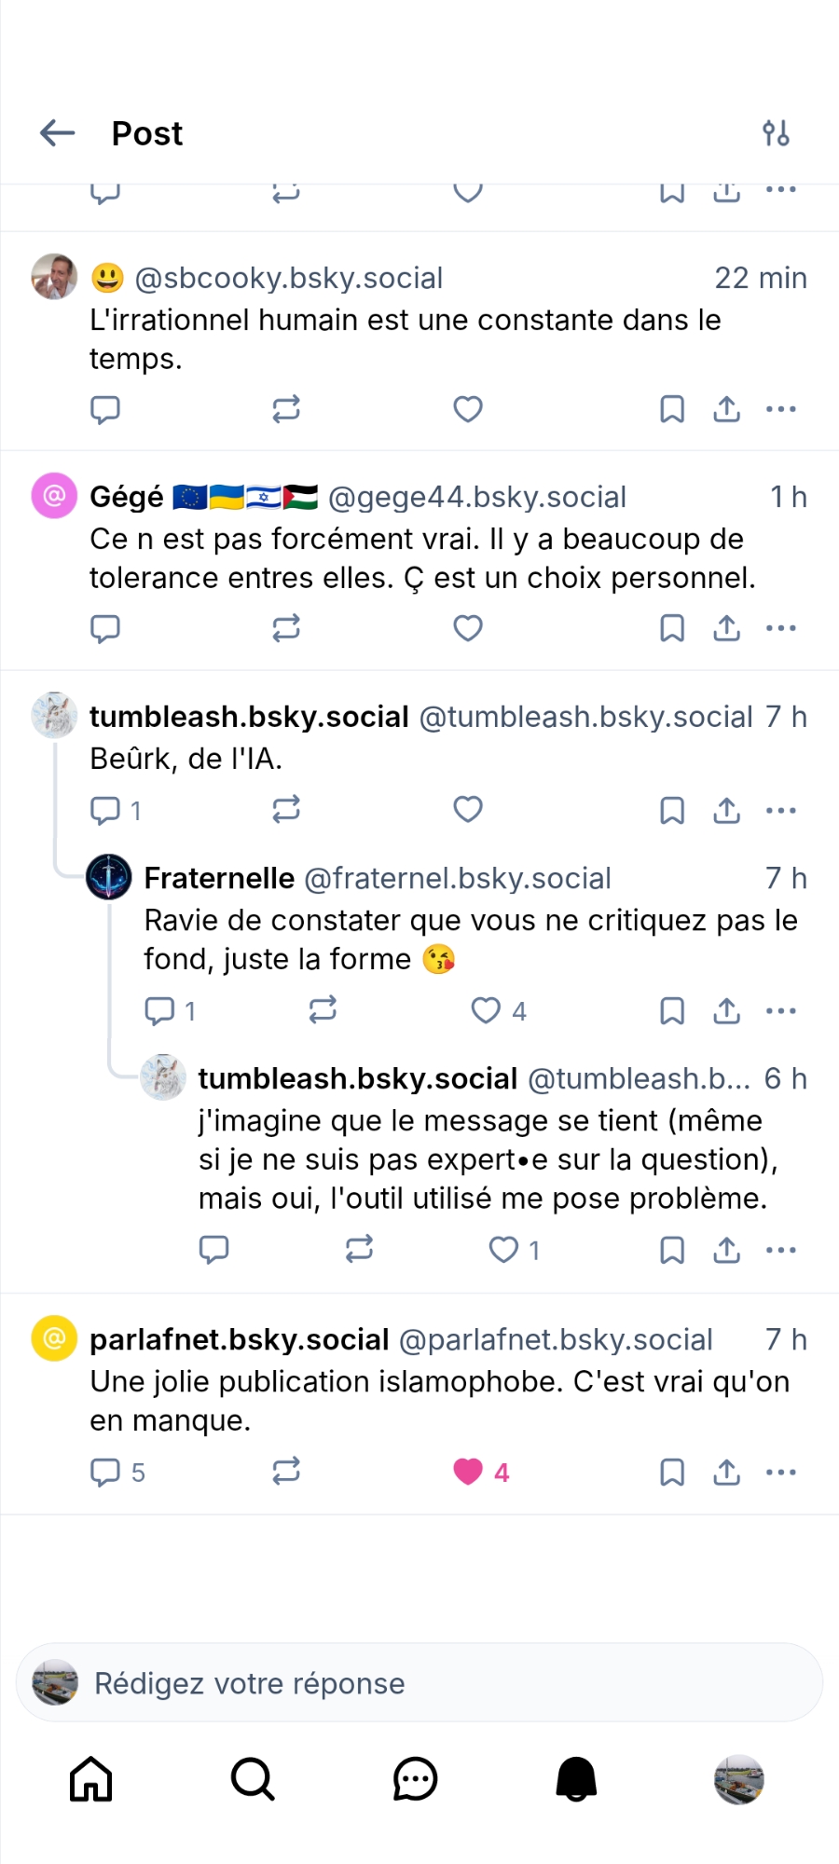Reply to sbcooky's post
This screenshot has height=1864, width=839.
[x=105, y=409]
